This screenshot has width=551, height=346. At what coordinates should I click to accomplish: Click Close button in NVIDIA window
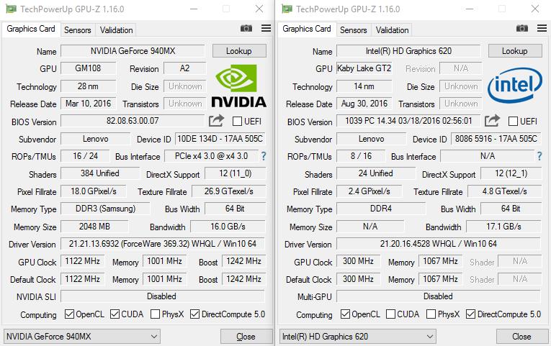click(246, 337)
